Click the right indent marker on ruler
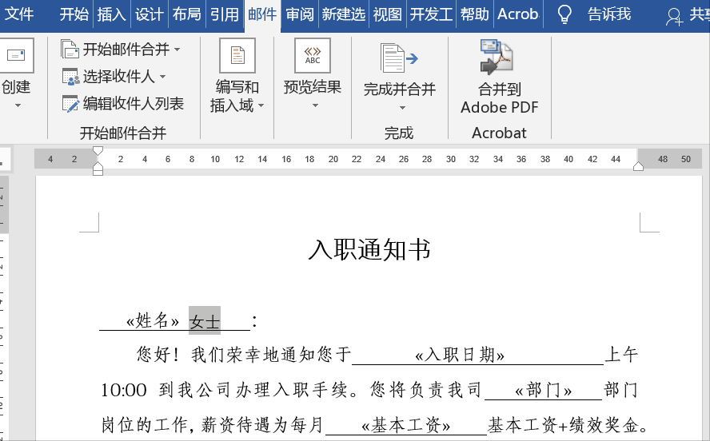The image size is (710, 441). 638,166
